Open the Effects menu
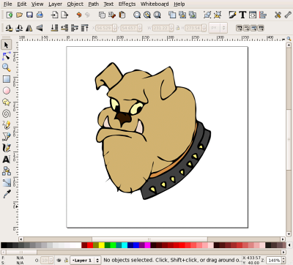This screenshot has height=265, width=293. [127, 4]
